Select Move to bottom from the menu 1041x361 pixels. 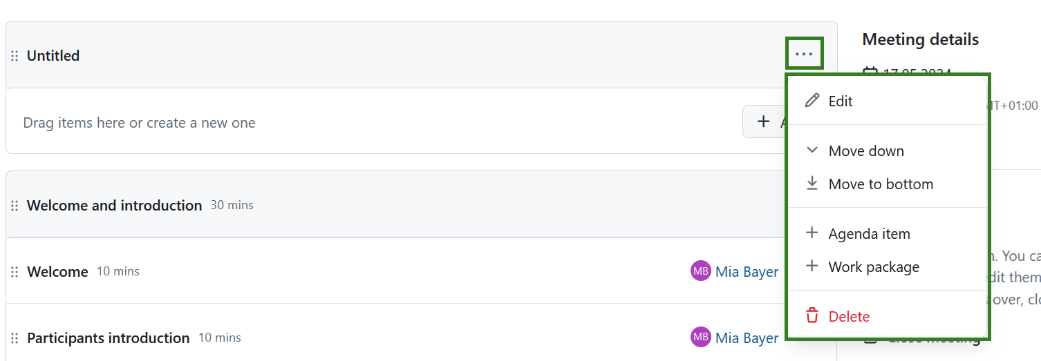click(x=881, y=184)
